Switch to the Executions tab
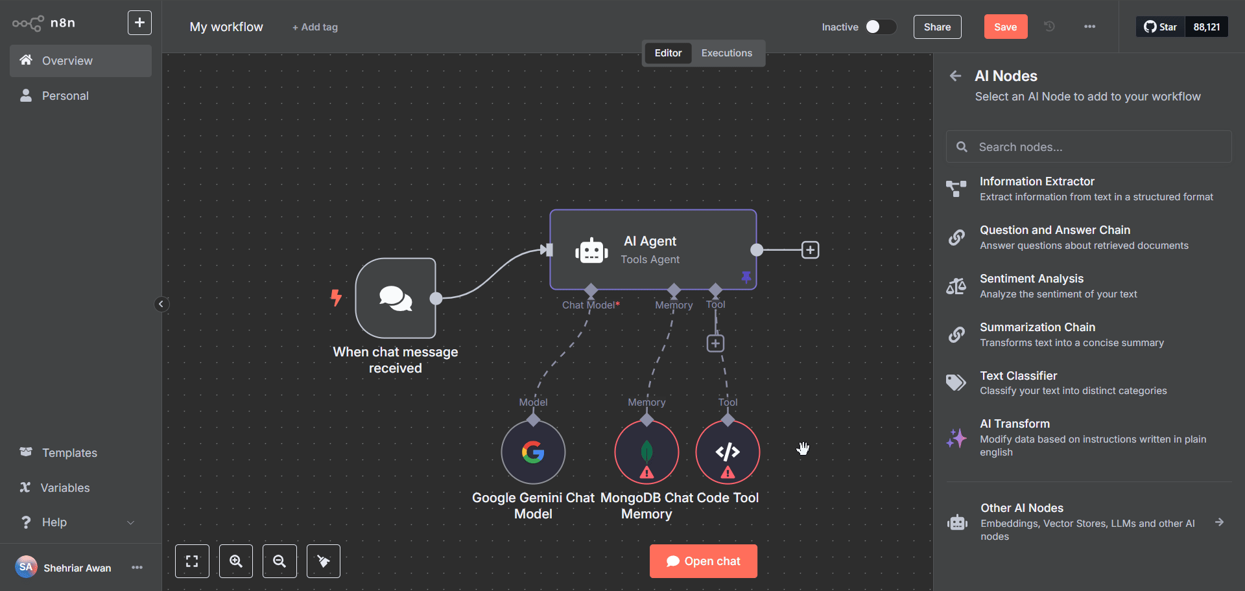The image size is (1245, 591). 726,53
